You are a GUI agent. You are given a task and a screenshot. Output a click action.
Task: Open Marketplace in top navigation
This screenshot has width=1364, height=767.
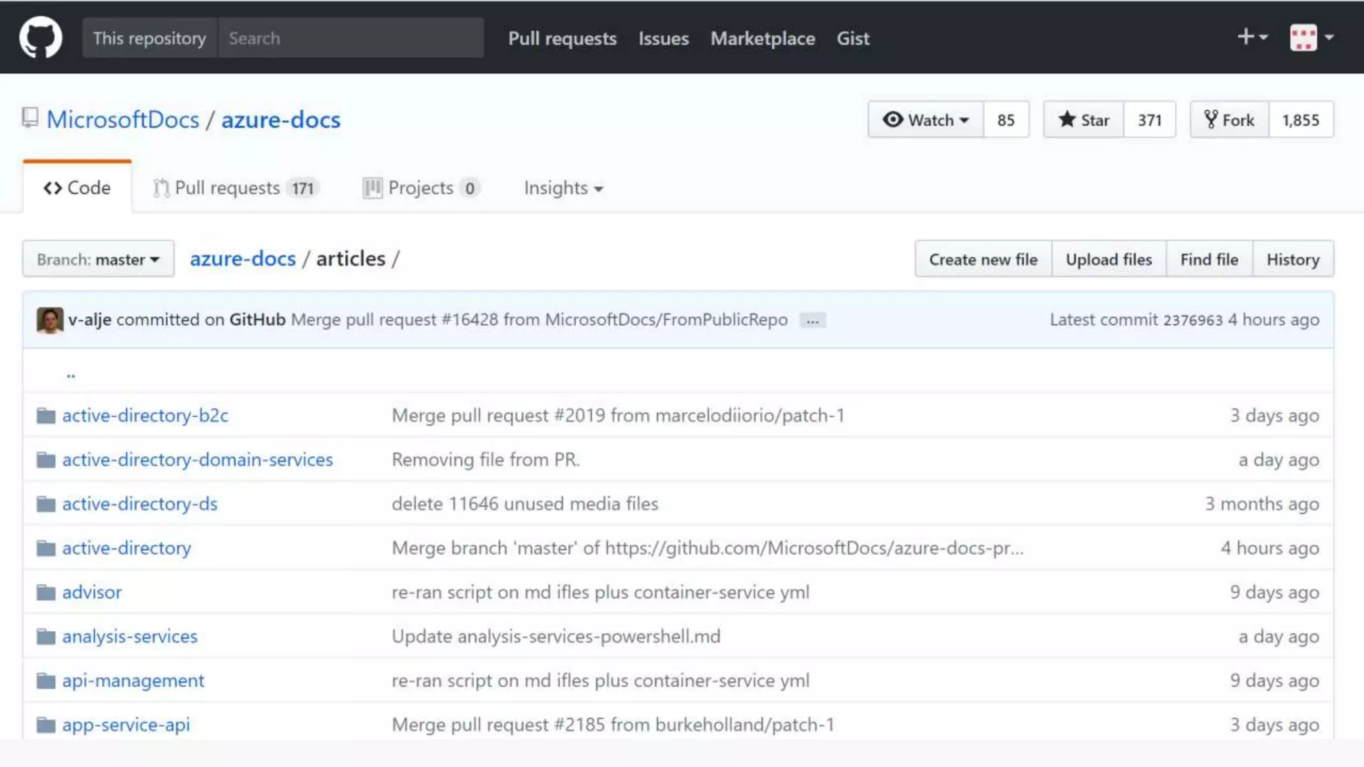(x=763, y=39)
